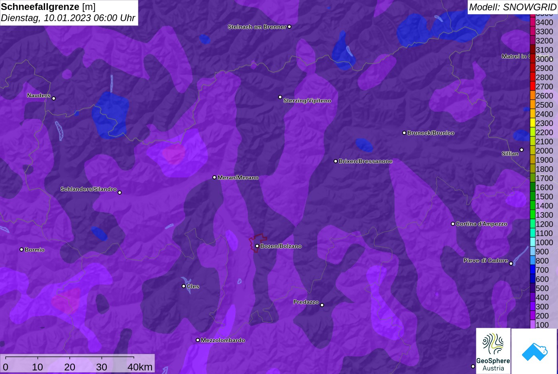Click the Bruneck/Brunico location dot
Image resolution: width=558 pixels, height=374 pixels.
pyautogui.click(x=404, y=133)
